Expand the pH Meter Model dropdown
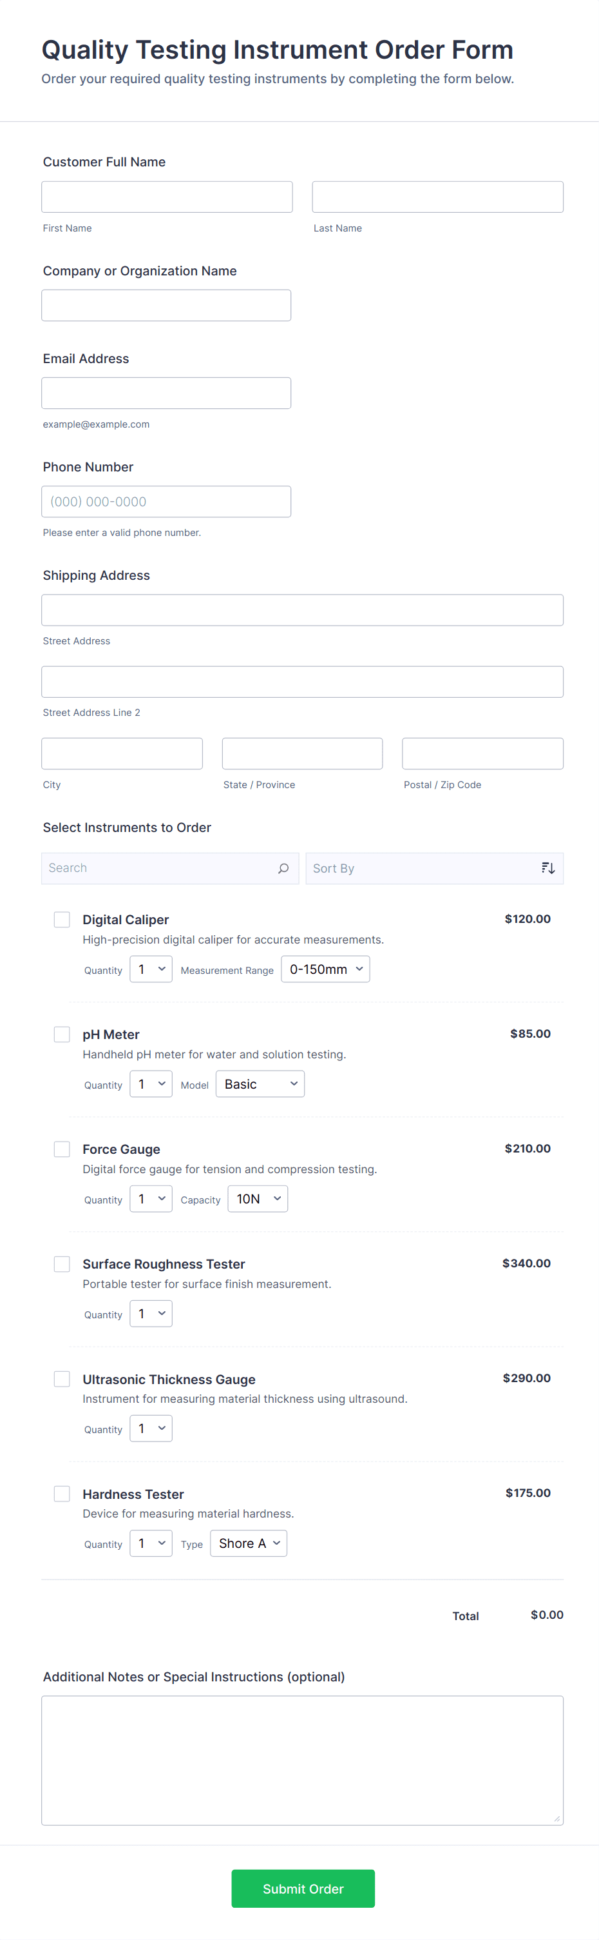This screenshot has height=1940, width=599. (260, 1084)
